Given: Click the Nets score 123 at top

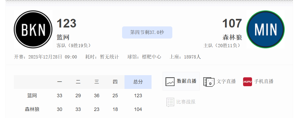Looking at the screenshot, I should (x=66, y=23).
